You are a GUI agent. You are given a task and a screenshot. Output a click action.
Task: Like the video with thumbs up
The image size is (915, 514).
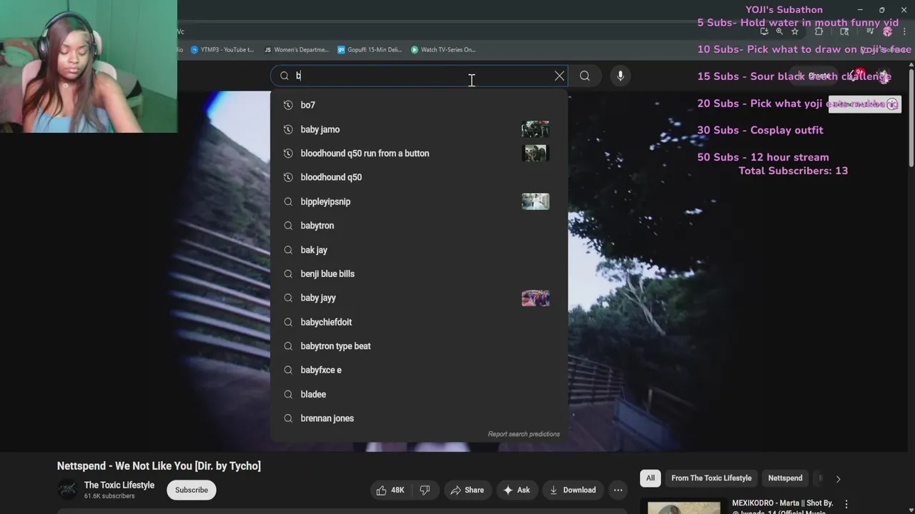391,490
